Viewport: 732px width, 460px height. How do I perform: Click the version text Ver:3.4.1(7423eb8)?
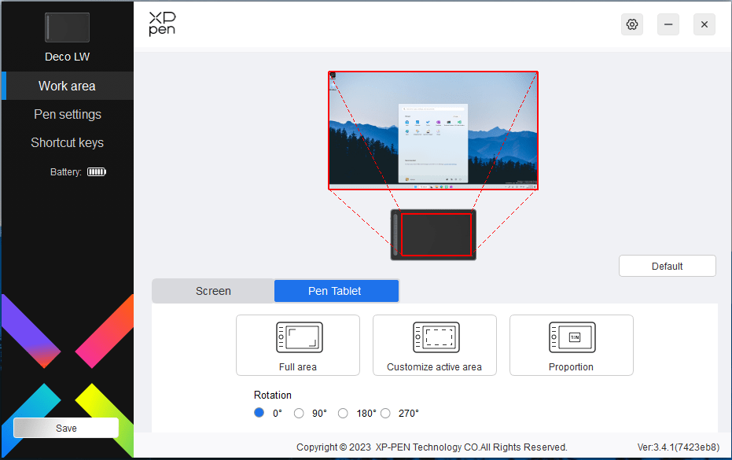[x=679, y=447]
